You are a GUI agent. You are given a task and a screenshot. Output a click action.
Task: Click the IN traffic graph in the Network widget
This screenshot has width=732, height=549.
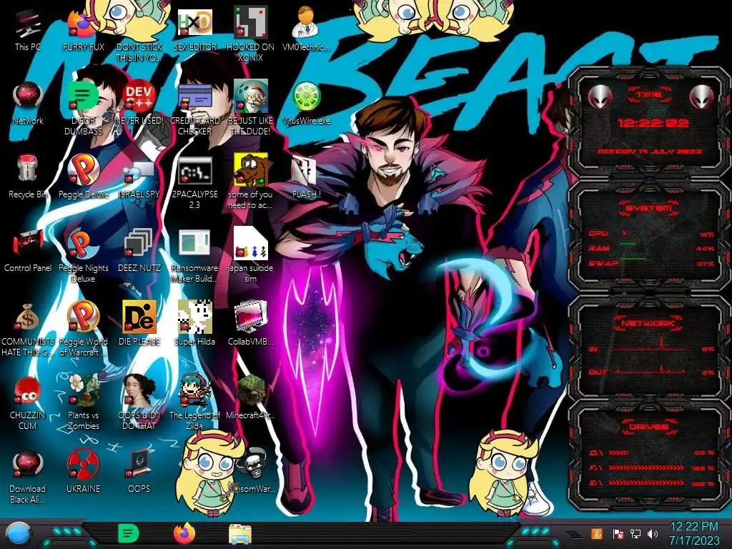pos(649,345)
